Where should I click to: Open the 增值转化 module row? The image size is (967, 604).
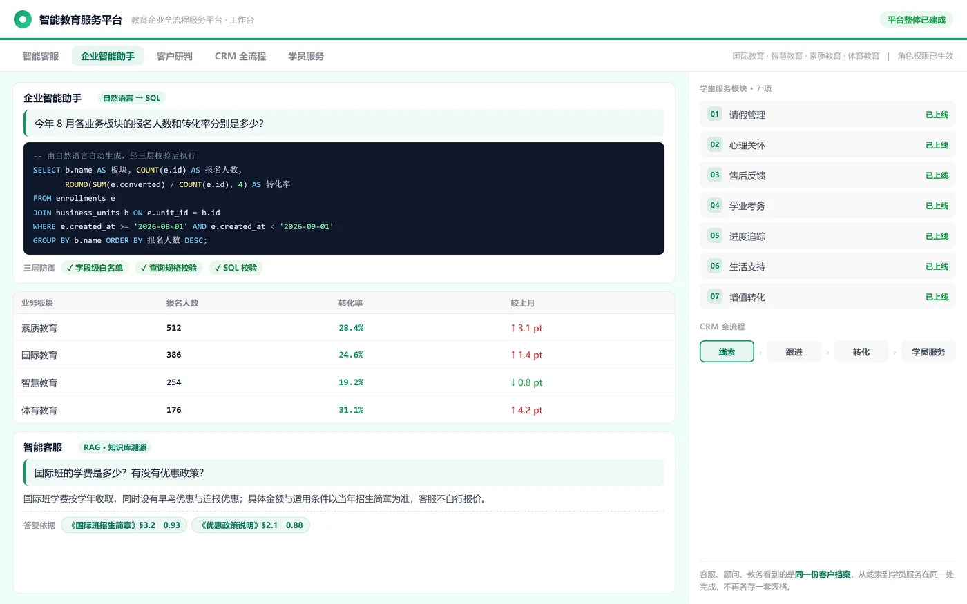click(x=827, y=297)
